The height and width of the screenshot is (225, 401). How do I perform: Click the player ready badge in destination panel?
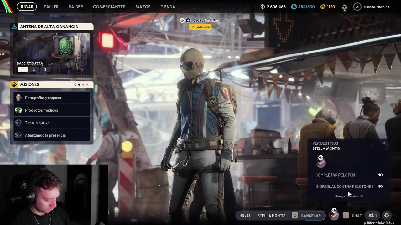click(x=320, y=162)
